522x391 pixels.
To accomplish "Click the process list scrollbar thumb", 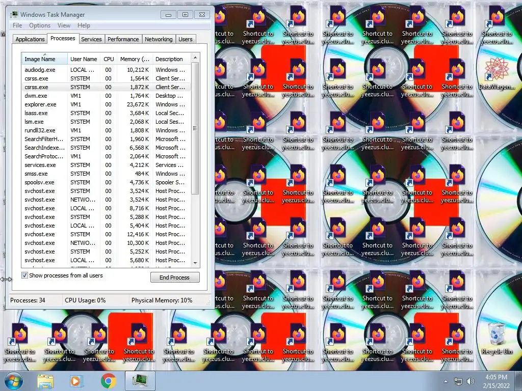I will (x=195, y=128).
